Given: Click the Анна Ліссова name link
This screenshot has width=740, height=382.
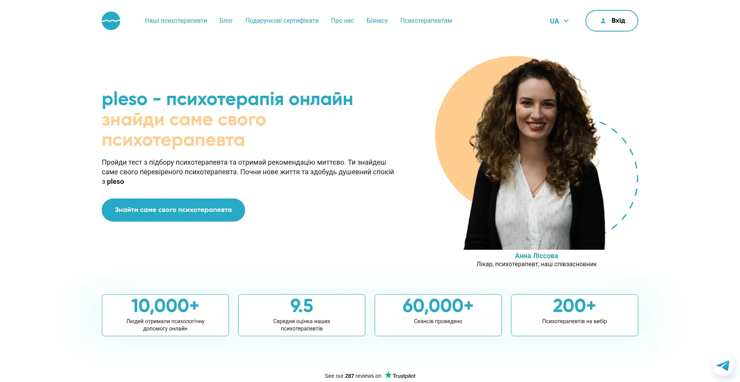Looking at the screenshot, I should [536, 256].
